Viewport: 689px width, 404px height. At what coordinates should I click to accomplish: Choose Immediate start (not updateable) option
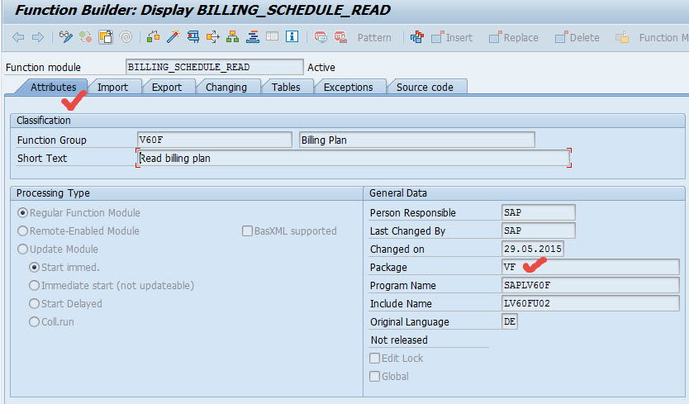(x=34, y=285)
